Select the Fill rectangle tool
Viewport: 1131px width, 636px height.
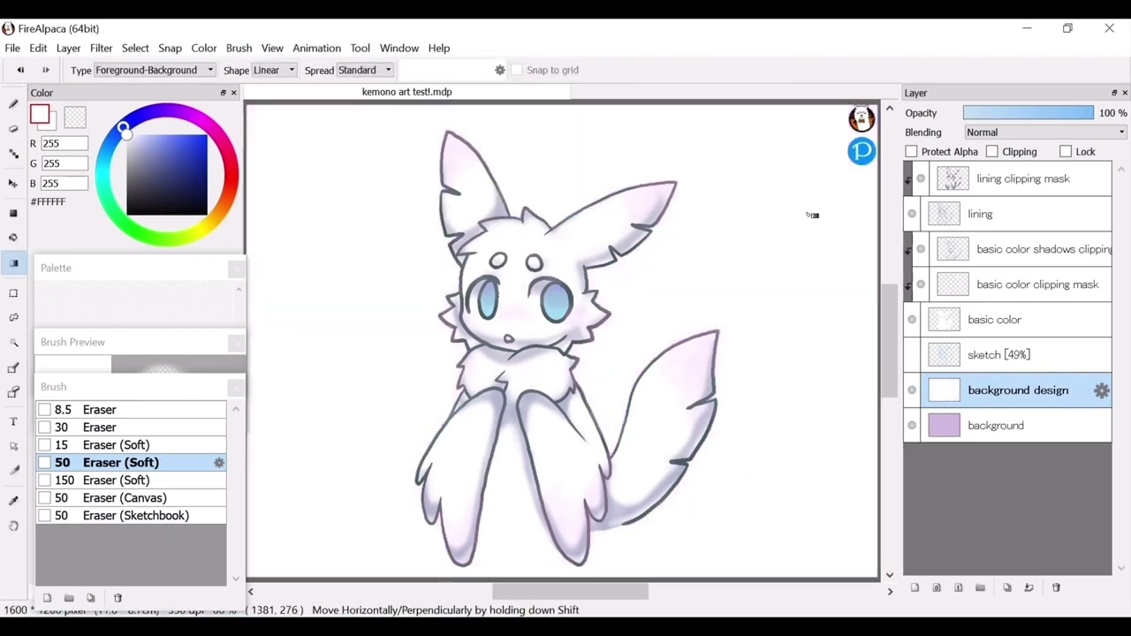tap(13, 213)
